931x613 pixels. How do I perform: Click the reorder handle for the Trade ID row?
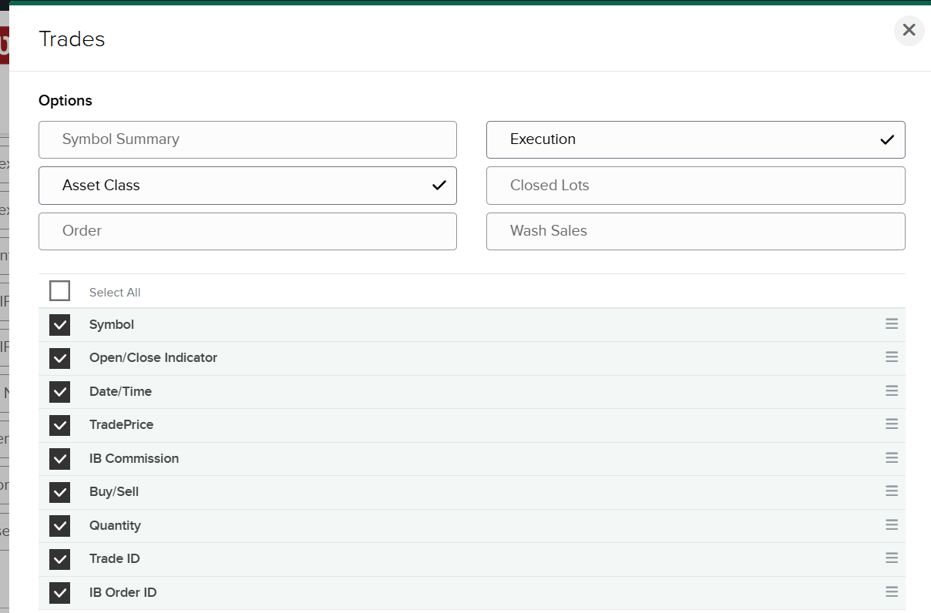(892, 558)
